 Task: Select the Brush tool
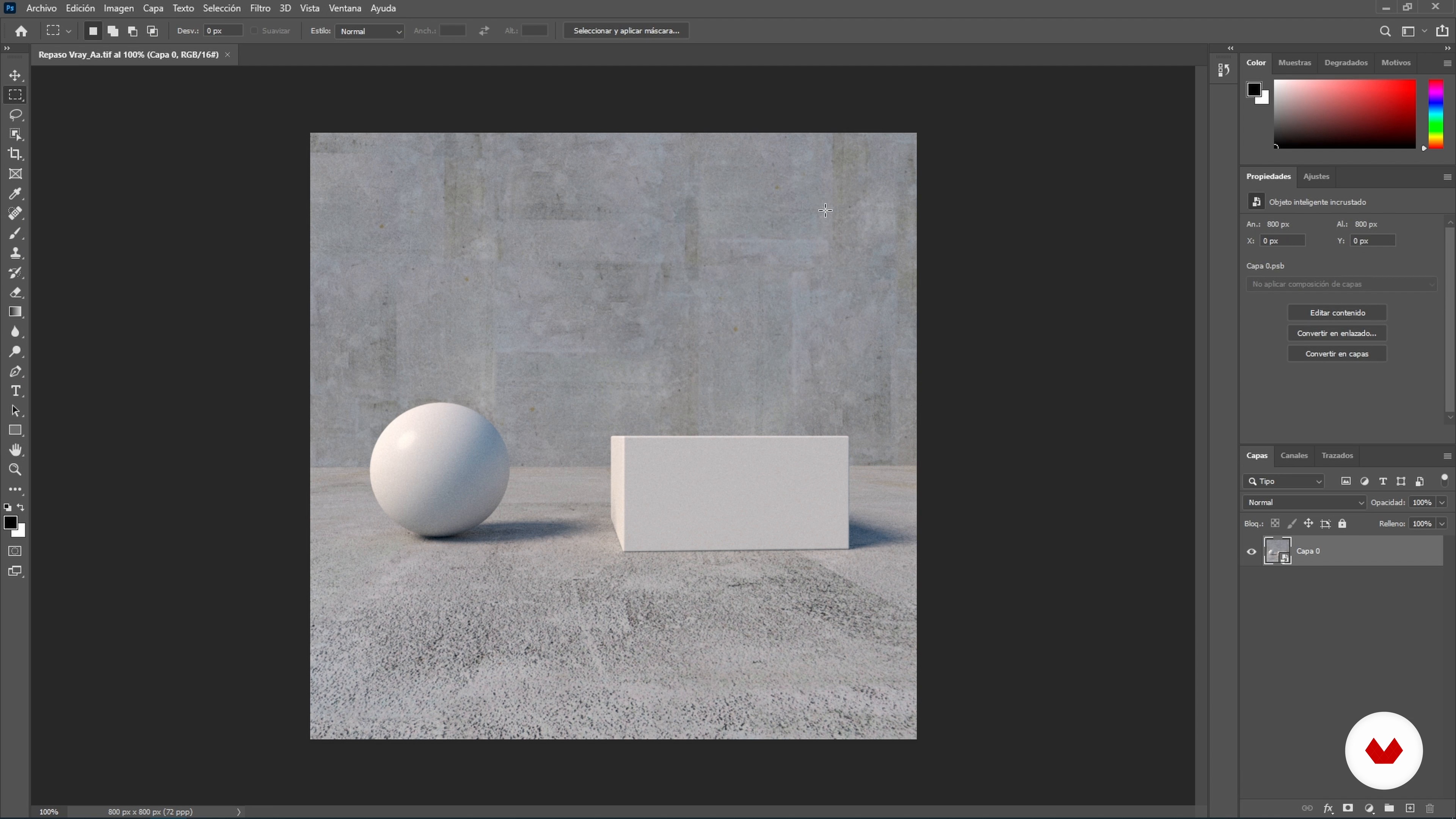tap(15, 233)
